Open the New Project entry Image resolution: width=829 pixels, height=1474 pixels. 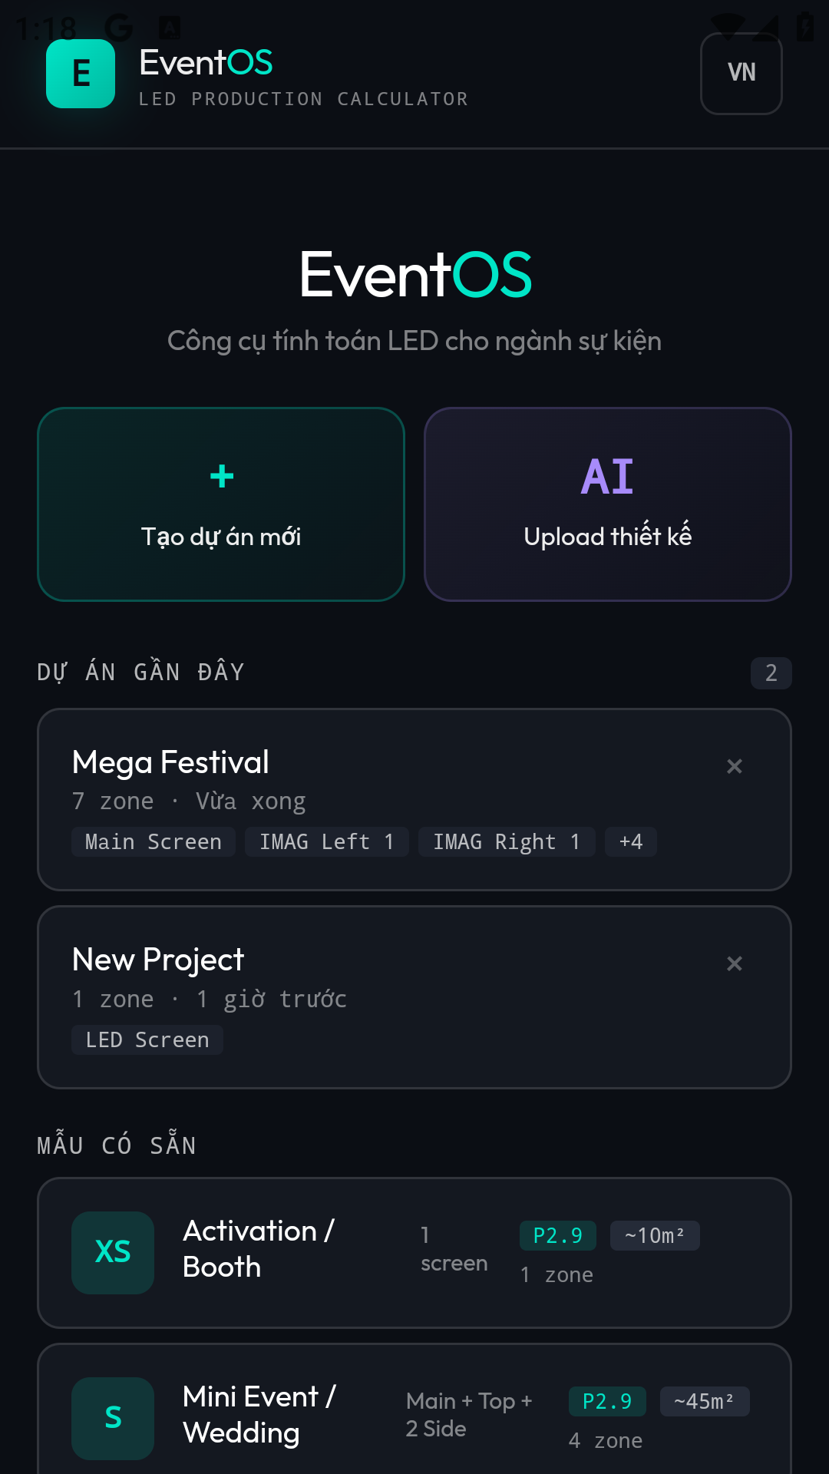(158, 960)
